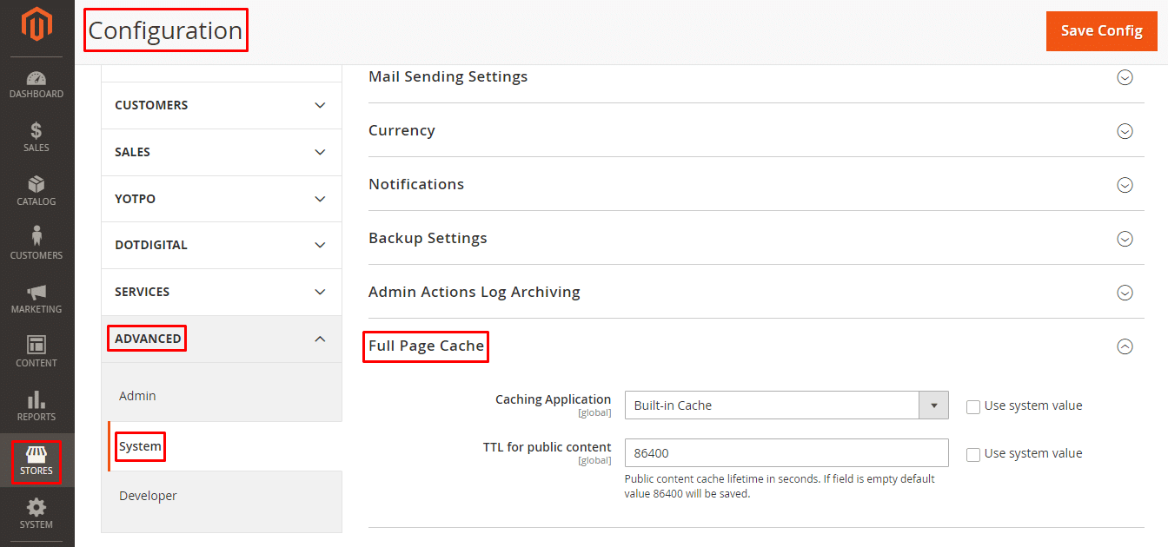Go to the Dashboard via sidebar
This screenshot has width=1168, height=547.
36,82
